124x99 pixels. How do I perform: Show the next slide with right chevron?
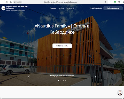[x=95, y=77]
